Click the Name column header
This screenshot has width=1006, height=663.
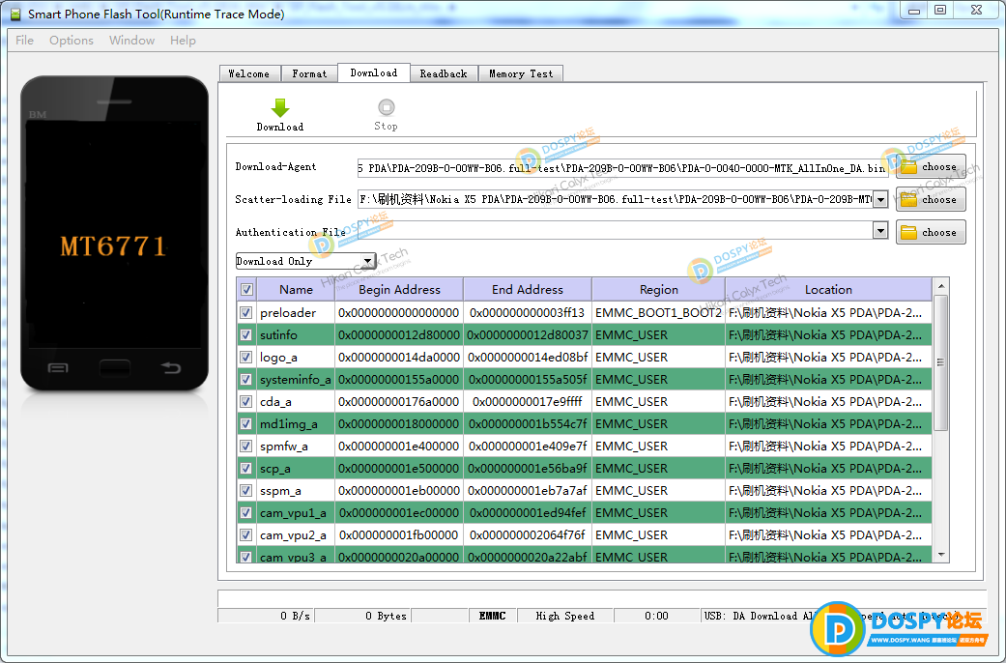pyautogui.click(x=296, y=290)
